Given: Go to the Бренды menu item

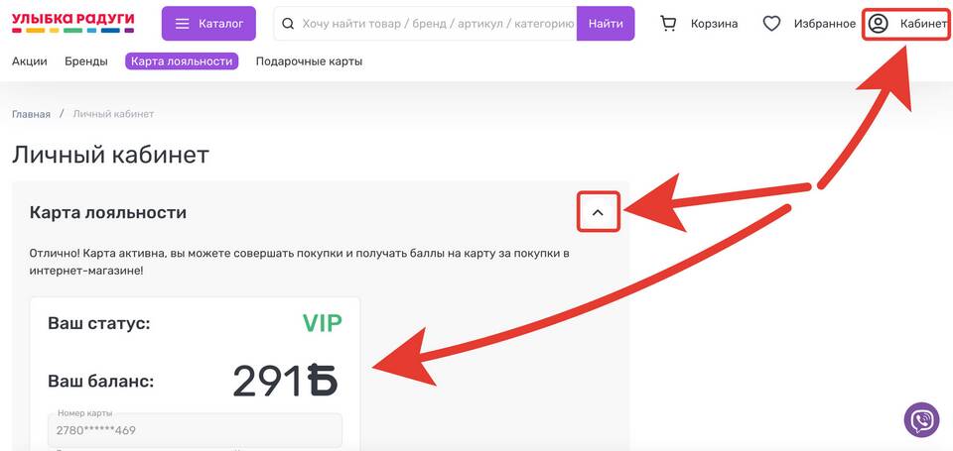Looking at the screenshot, I should pos(86,61).
